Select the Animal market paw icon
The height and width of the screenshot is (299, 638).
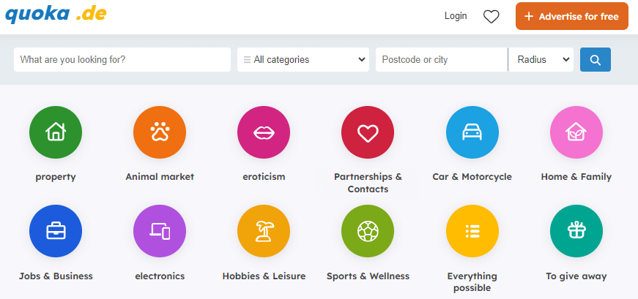(160, 132)
